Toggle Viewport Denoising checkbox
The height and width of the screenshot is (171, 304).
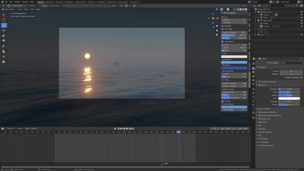(x=301, y=77)
